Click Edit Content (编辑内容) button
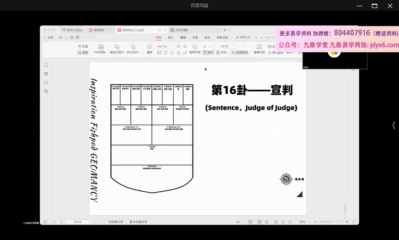Image resolution: width=399 pixels, height=240 pixels. 259,52
